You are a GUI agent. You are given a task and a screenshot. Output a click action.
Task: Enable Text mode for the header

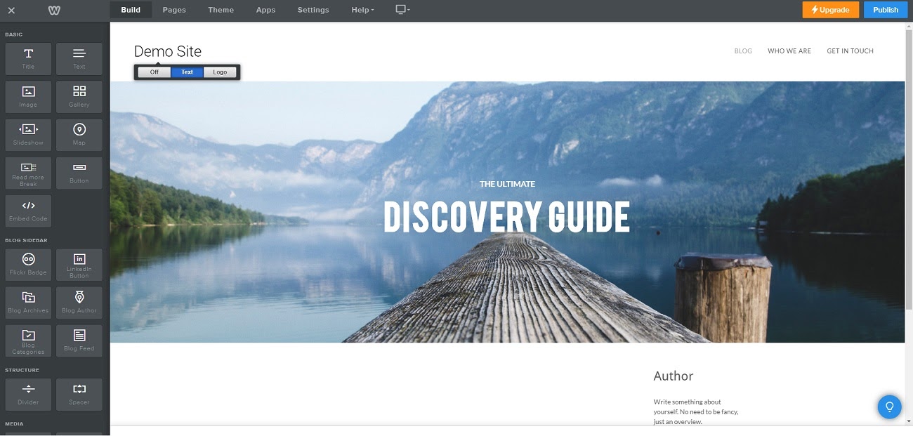tap(186, 72)
